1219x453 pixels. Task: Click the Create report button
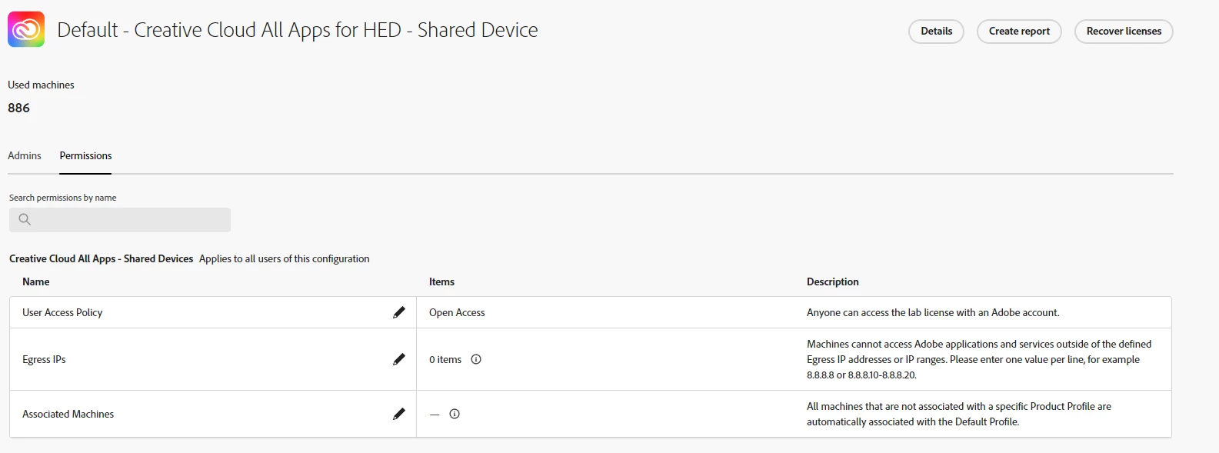point(1019,32)
